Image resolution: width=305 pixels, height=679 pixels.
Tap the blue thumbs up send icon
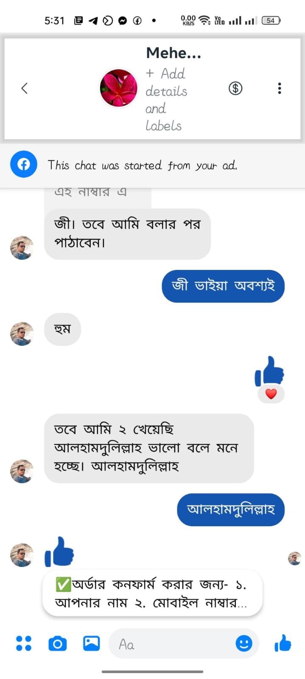pyautogui.click(x=283, y=643)
